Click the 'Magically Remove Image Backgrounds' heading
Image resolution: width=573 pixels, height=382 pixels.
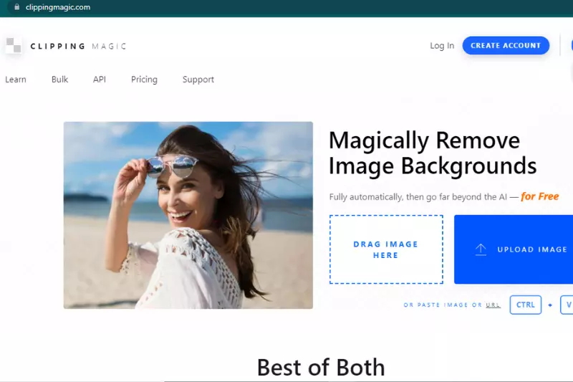tap(433, 153)
